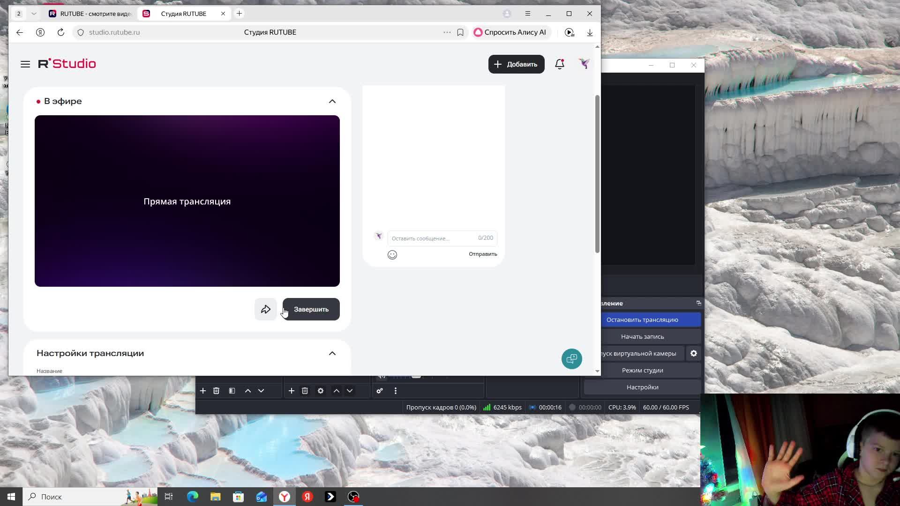Open virtual camera settings gear in OBS
Image resolution: width=900 pixels, height=506 pixels.
(693, 353)
